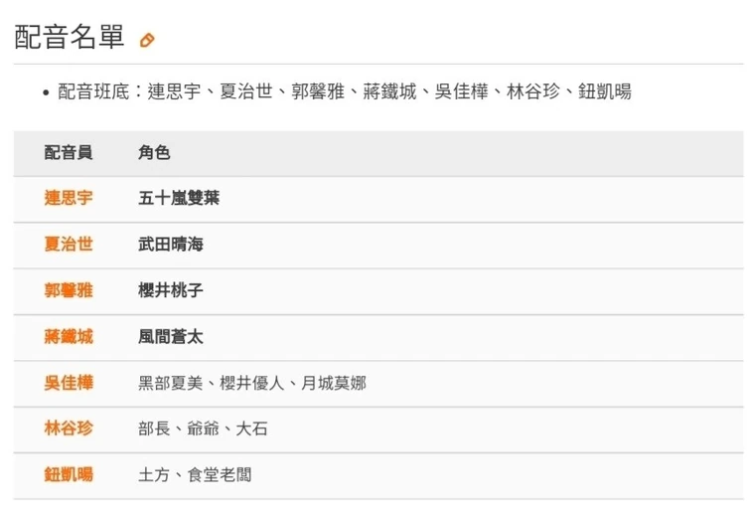Click the role text 五十嵐雙葉
The height and width of the screenshot is (511, 750).
pyautogui.click(x=179, y=198)
